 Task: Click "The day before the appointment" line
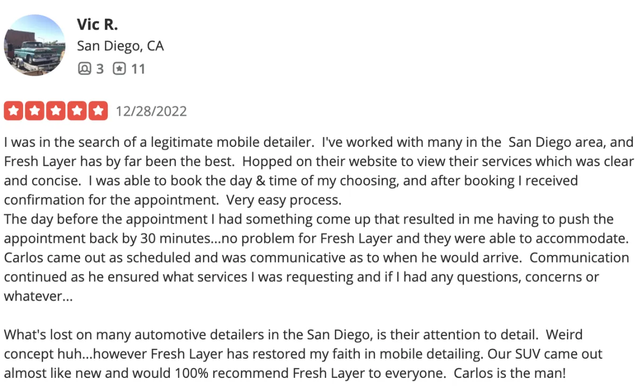[x=96, y=219]
